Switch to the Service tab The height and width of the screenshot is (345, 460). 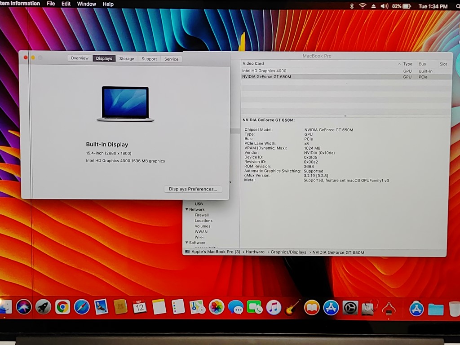(171, 59)
